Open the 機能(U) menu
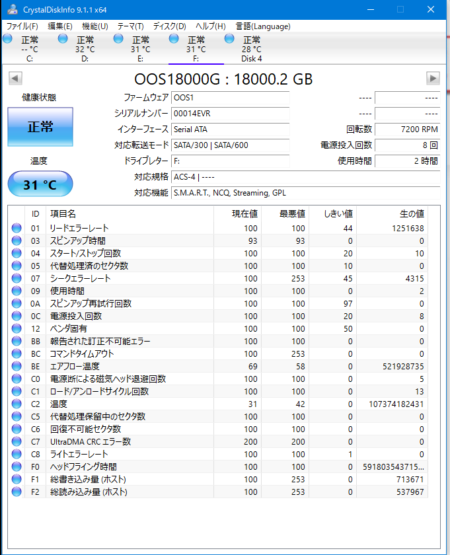Image resolution: width=450 pixels, height=555 pixels. point(95,26)
